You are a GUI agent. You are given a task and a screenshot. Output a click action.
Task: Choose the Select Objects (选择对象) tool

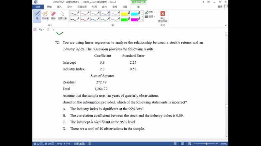click(62, 15)
